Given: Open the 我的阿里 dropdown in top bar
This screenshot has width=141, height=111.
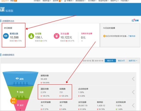Looking at the screenshot, I should [x=47, y=1].
